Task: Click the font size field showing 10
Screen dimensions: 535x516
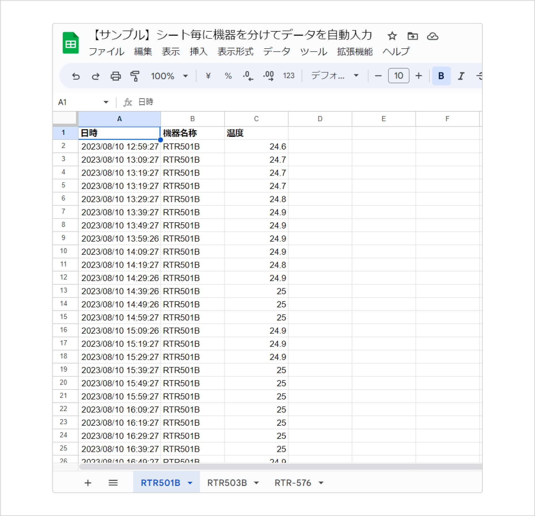Action: pos(398,76)
